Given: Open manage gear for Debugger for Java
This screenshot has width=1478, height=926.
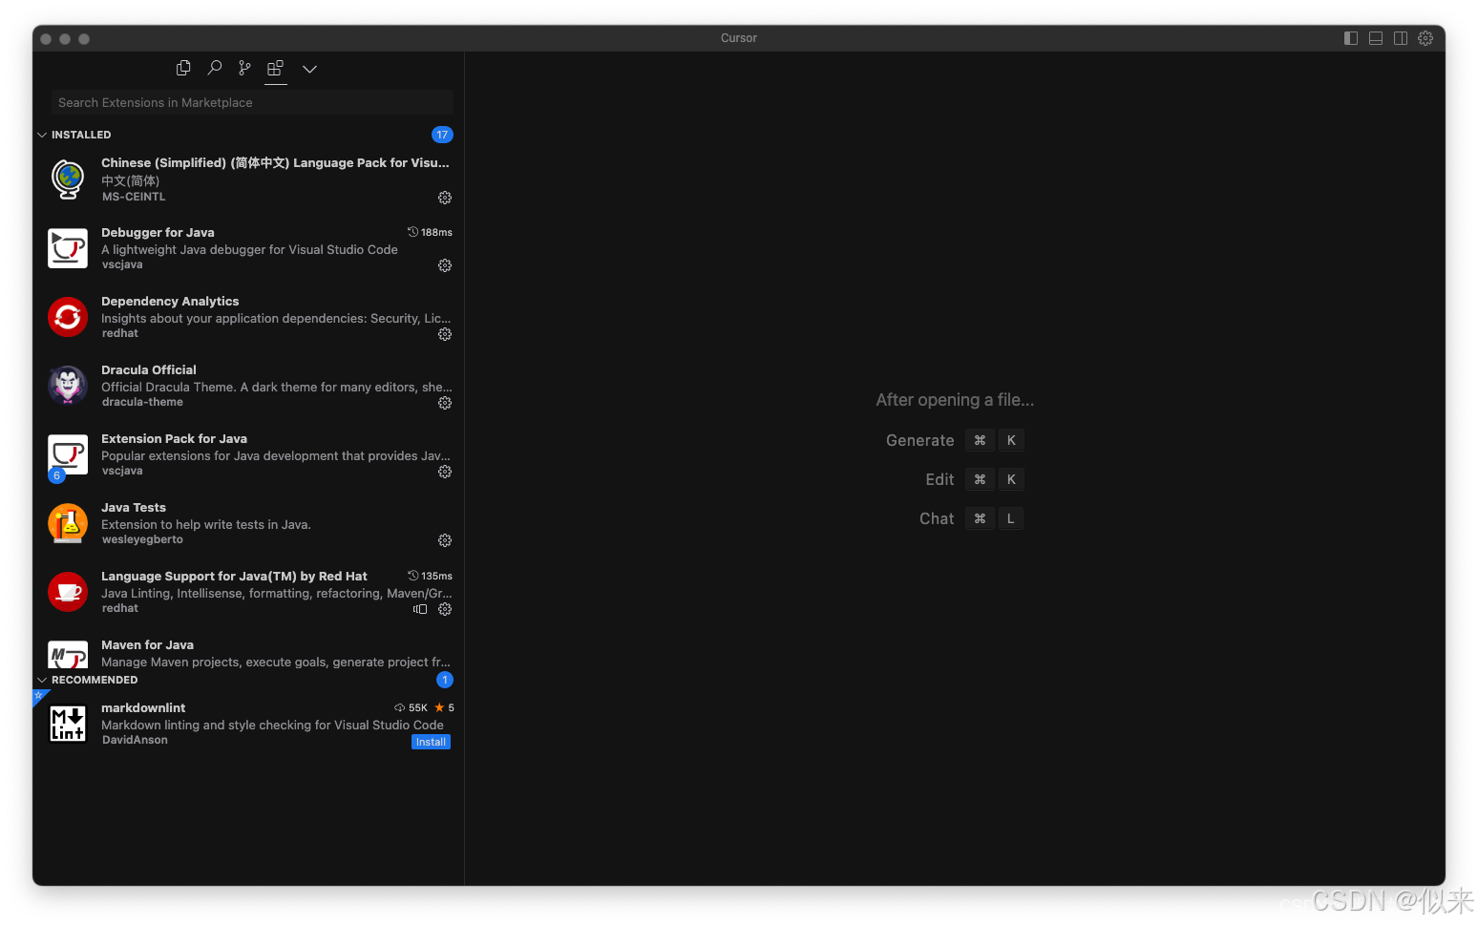Looking at the screenshot, I should 445,265.
